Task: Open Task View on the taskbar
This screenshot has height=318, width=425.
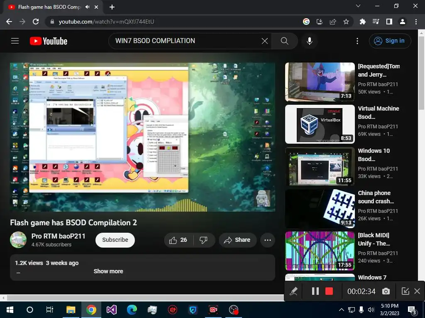Action: coord(50,310)
